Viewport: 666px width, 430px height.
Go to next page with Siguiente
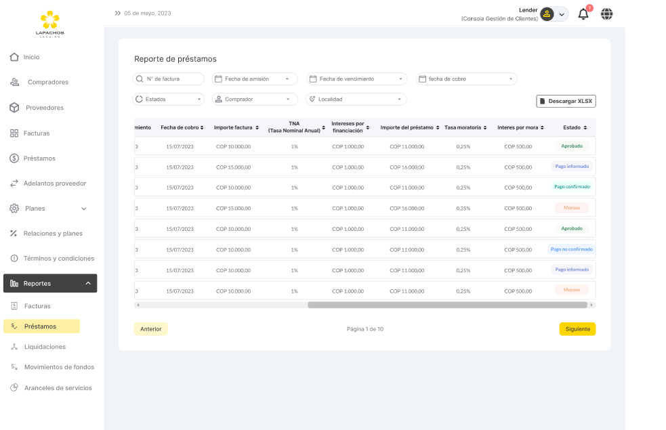click(x=577, y=329)
